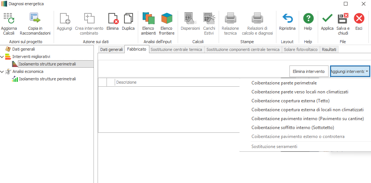
Task: Click the Duplica icon
Action: (x=128, y=19)
